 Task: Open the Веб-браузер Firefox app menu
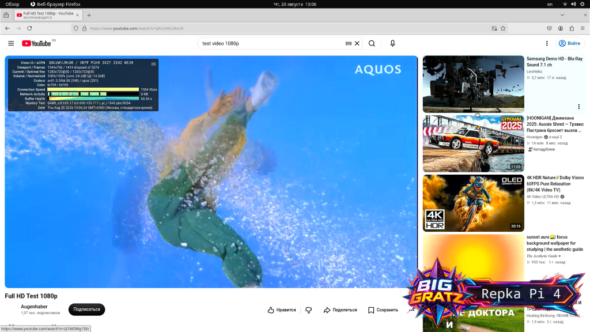[x=55, y=4]
